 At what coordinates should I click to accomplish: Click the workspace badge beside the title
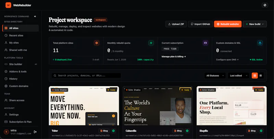(100, 20)
